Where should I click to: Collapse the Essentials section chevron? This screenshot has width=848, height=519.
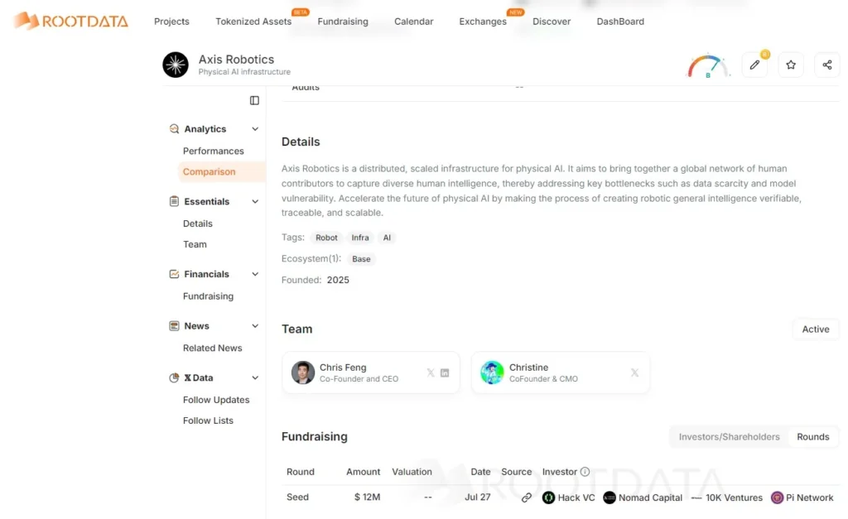pos(255,202)
